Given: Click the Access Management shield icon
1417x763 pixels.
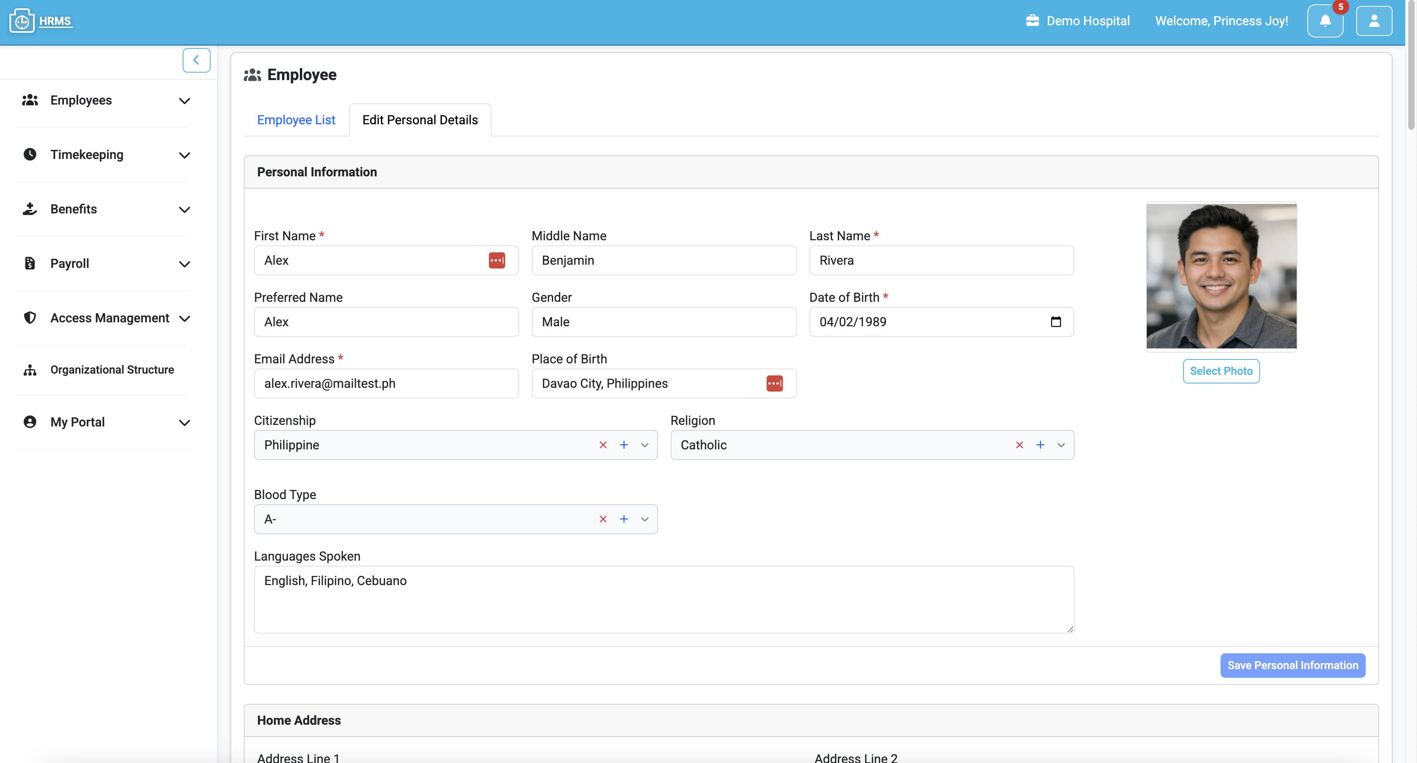Looking at the screenshot, I should click(30, 318).
